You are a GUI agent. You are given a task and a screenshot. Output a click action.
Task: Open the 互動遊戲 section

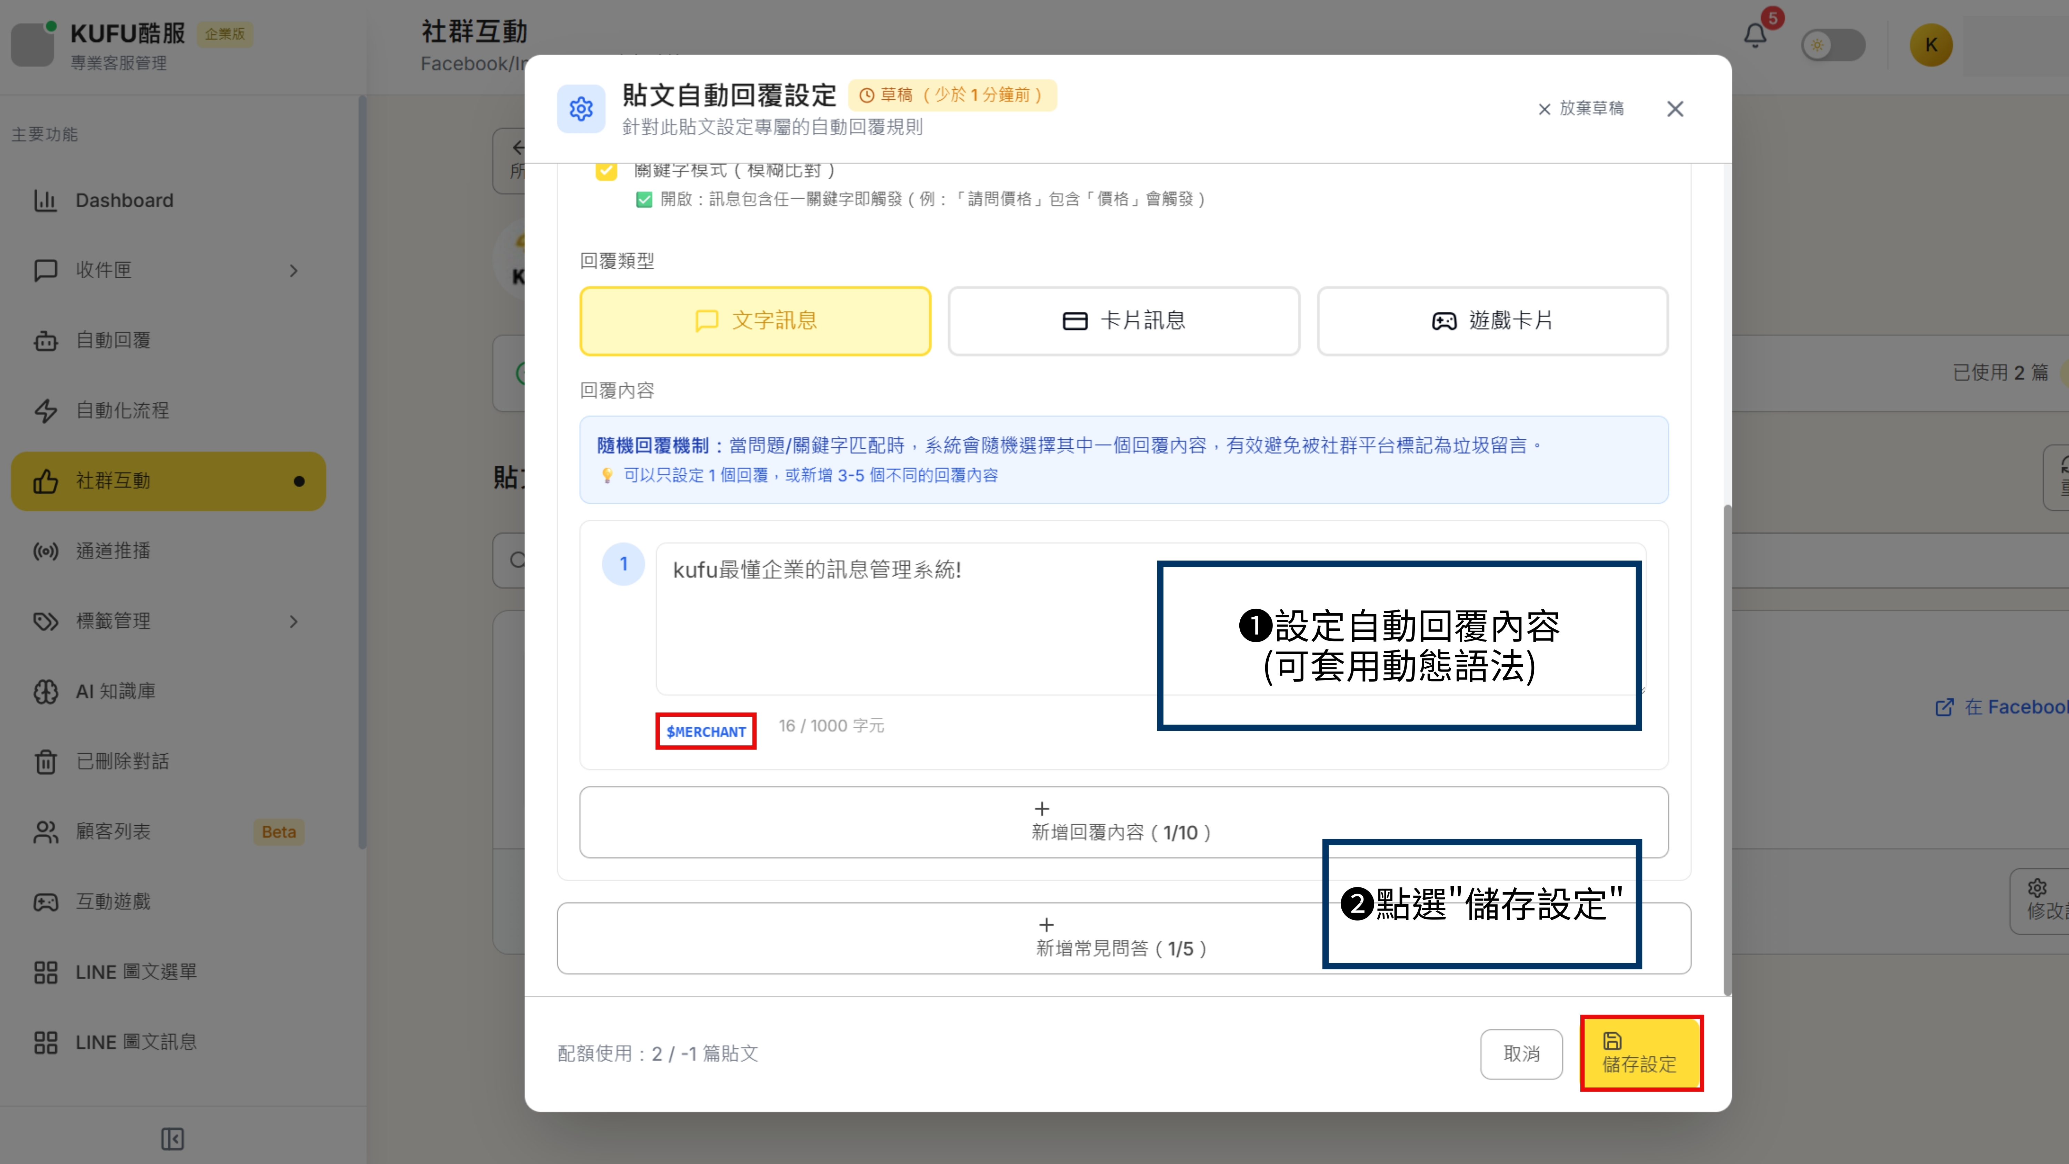tap(112, 901)
